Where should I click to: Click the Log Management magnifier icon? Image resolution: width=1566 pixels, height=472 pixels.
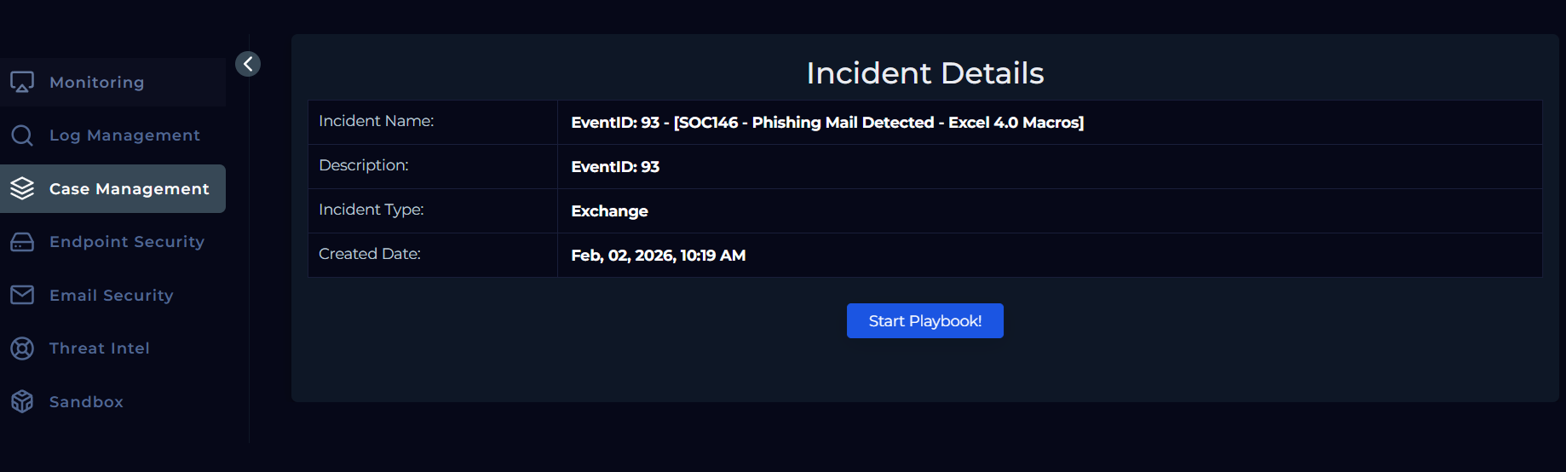point(22,135)
